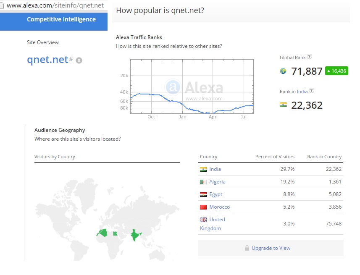Open the Upgrade to View link
This screenshot has width=360, height=275.
pos(271,248)
